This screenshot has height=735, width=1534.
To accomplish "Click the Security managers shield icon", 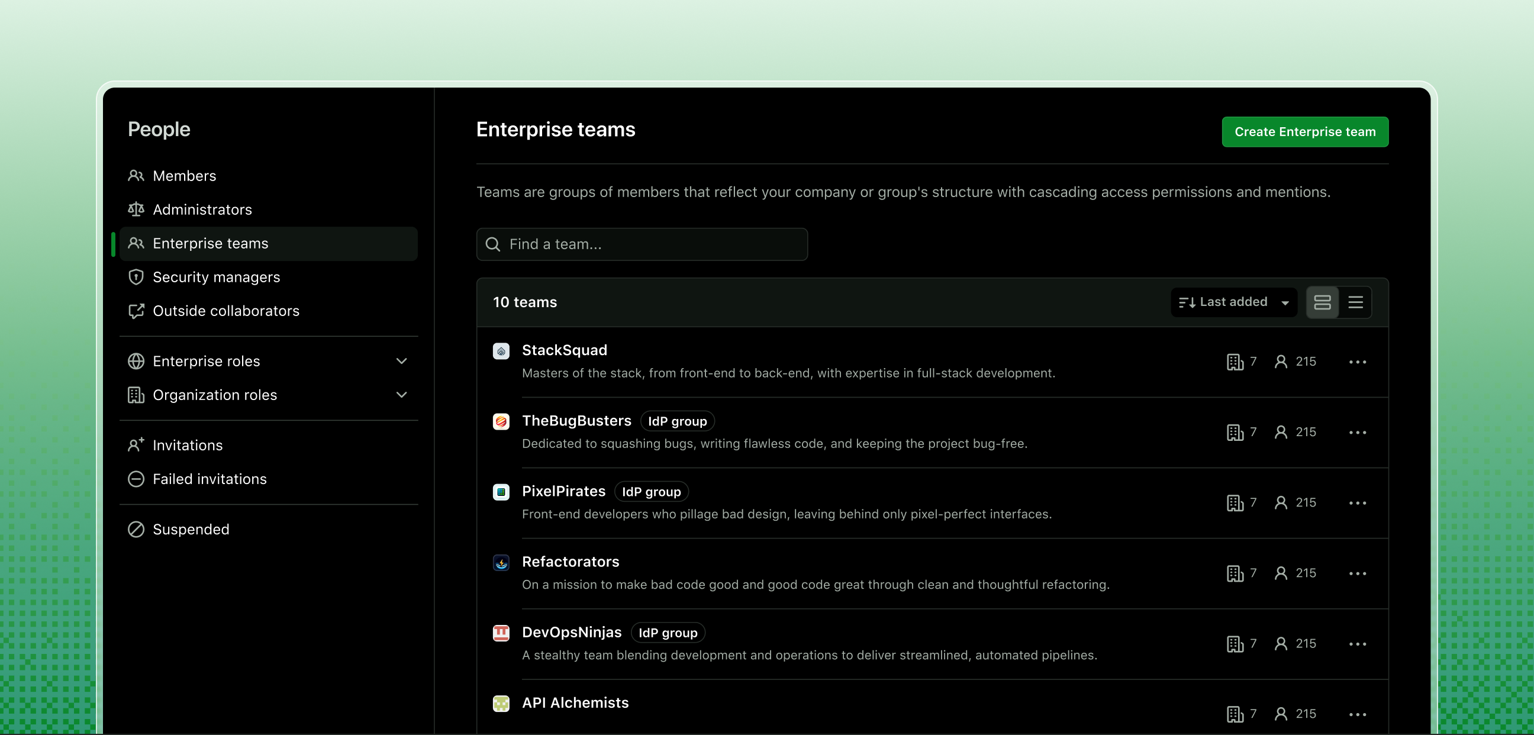I will (136, 277).
